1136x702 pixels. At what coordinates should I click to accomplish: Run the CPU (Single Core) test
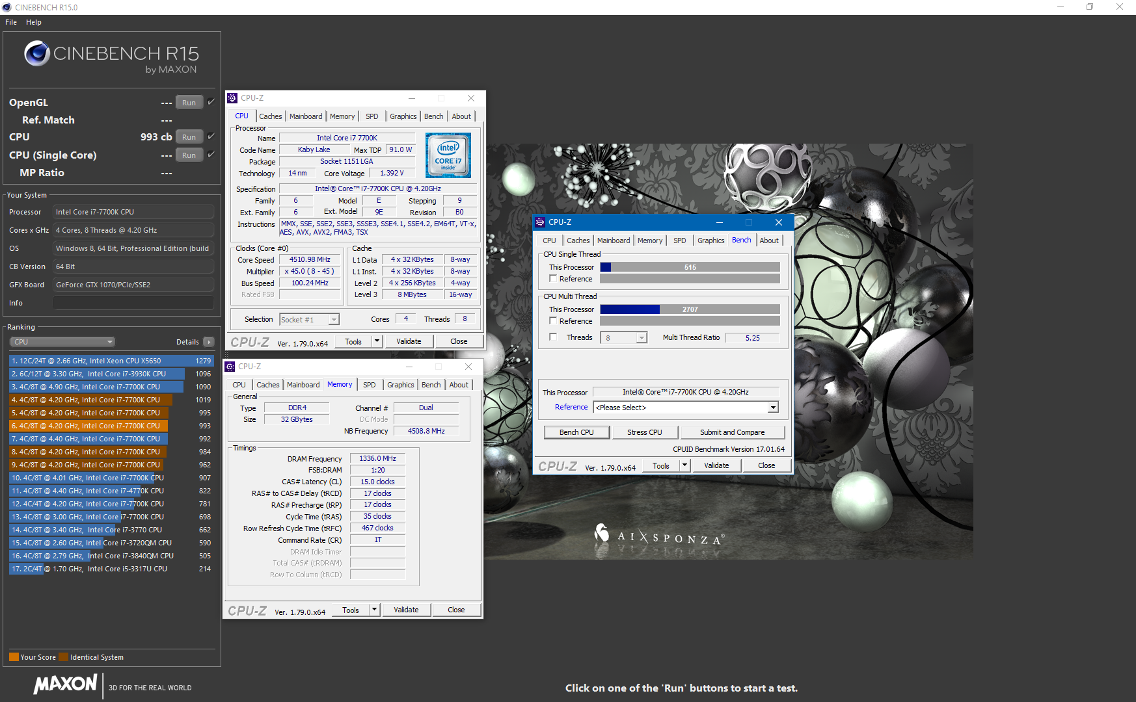[x=189, y=155]
